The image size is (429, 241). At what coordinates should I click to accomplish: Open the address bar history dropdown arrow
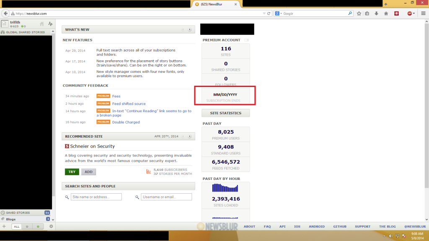(264, 13)
